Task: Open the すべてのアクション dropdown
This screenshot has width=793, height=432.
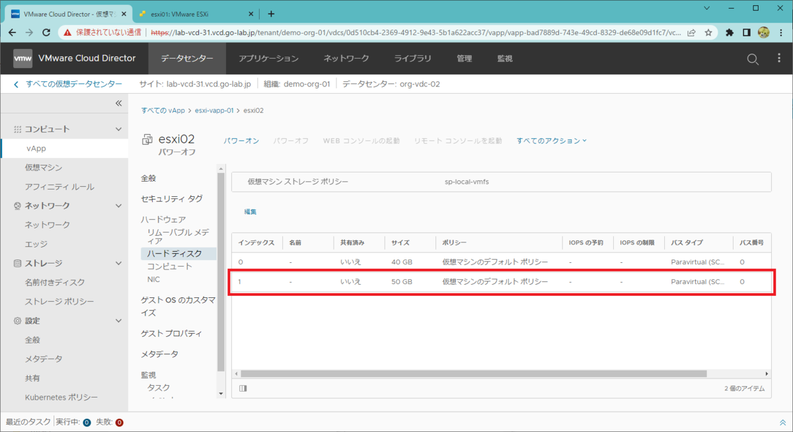Action: coord(552,141)
